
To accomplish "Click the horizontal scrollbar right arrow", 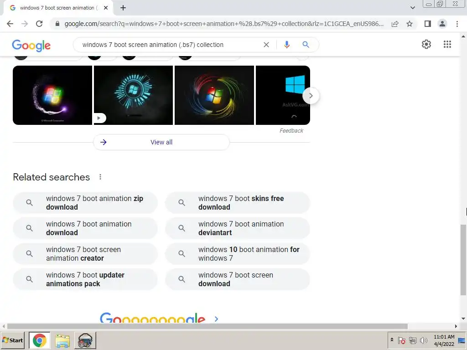I will click(x=456, y=326).
